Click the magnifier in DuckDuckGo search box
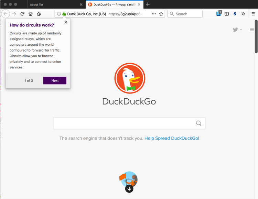Image resolution: width=258 pixels, height=199 pixels. coord(198,123)
